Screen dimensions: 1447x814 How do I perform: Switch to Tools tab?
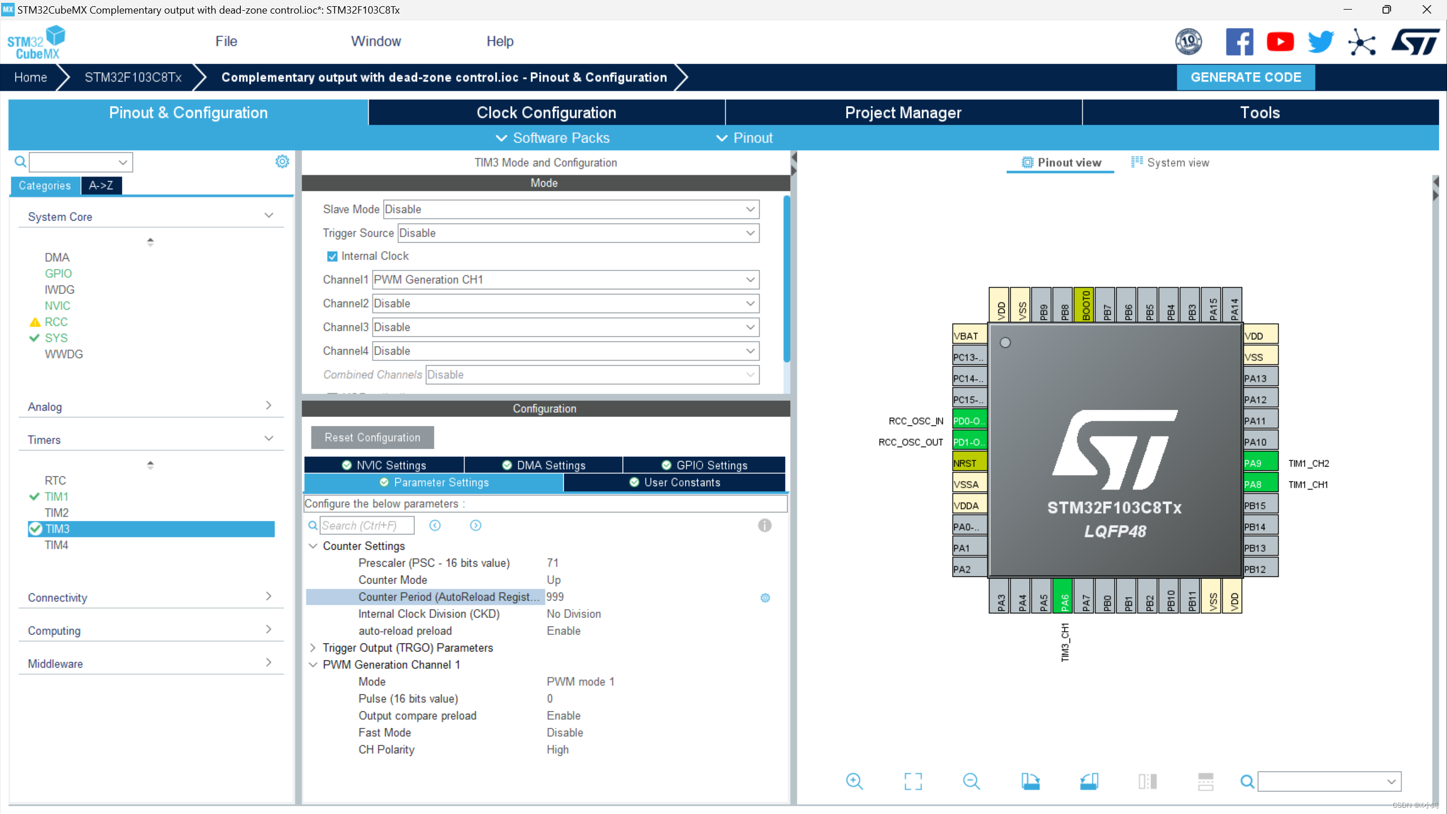tap(1260, 112)
